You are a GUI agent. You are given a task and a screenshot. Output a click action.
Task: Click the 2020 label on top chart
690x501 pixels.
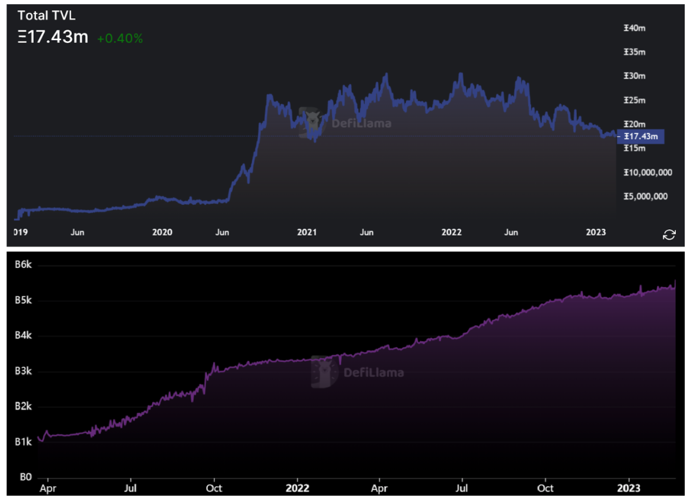point(162,232)
